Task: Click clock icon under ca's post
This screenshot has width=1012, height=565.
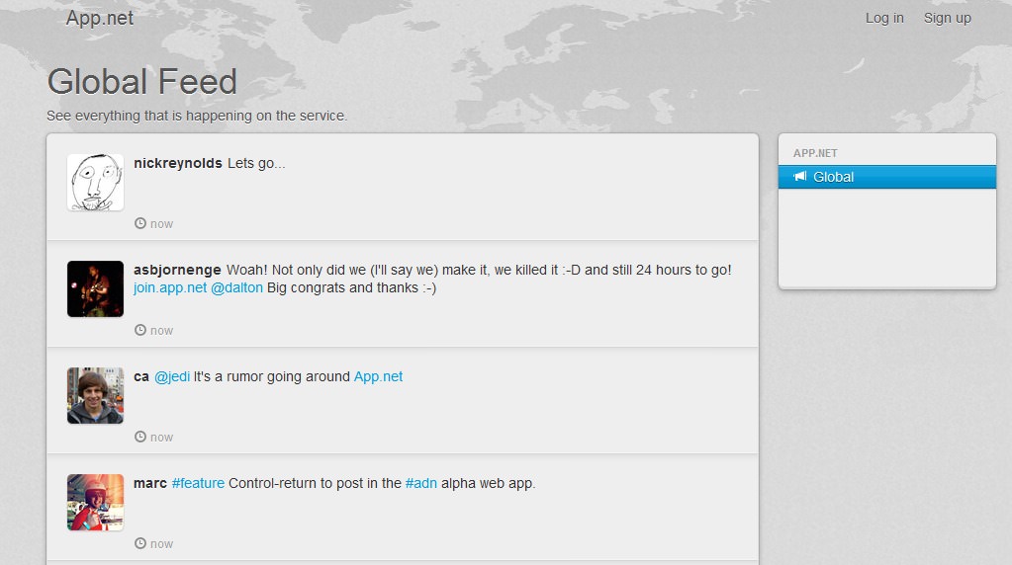Action: 140,437
